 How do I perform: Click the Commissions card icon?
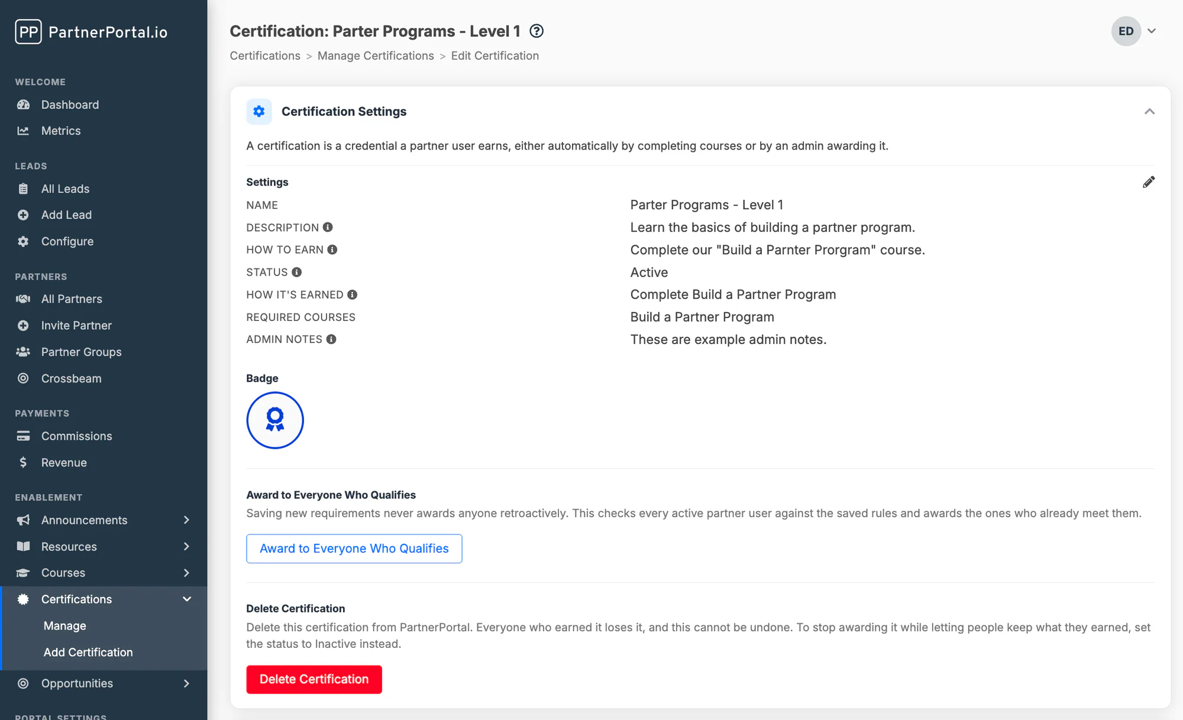pyautogui.click(x=23, y=436)
